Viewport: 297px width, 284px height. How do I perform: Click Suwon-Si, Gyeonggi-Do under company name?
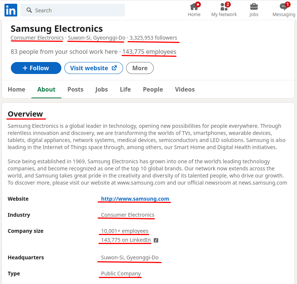coord(97,38)
